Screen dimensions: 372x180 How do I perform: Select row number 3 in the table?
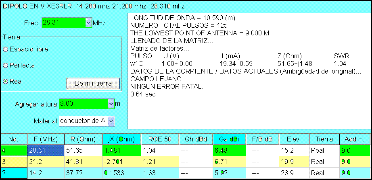[x=13, y=162]
